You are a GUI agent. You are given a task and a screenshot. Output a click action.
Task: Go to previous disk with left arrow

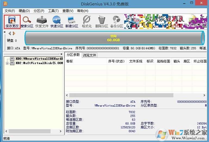click(x=10, y=33)
